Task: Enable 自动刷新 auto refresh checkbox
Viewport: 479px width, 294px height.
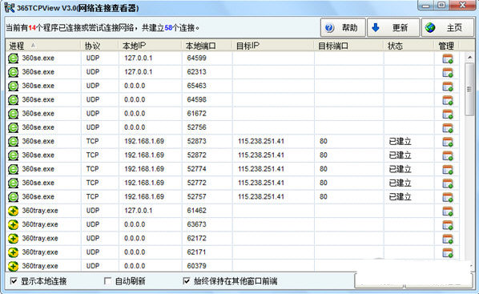Action: [x=107, y=280]
